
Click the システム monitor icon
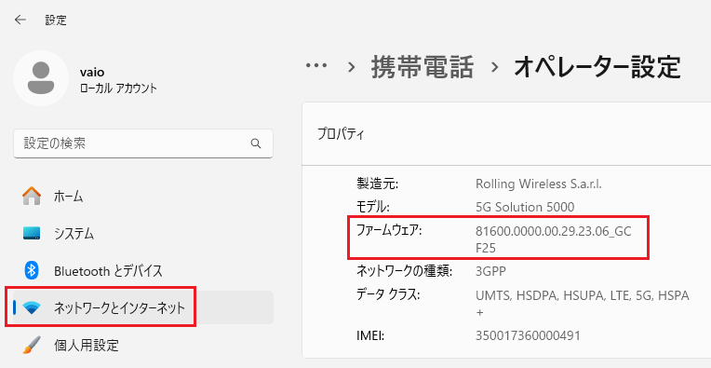point(32,234)
